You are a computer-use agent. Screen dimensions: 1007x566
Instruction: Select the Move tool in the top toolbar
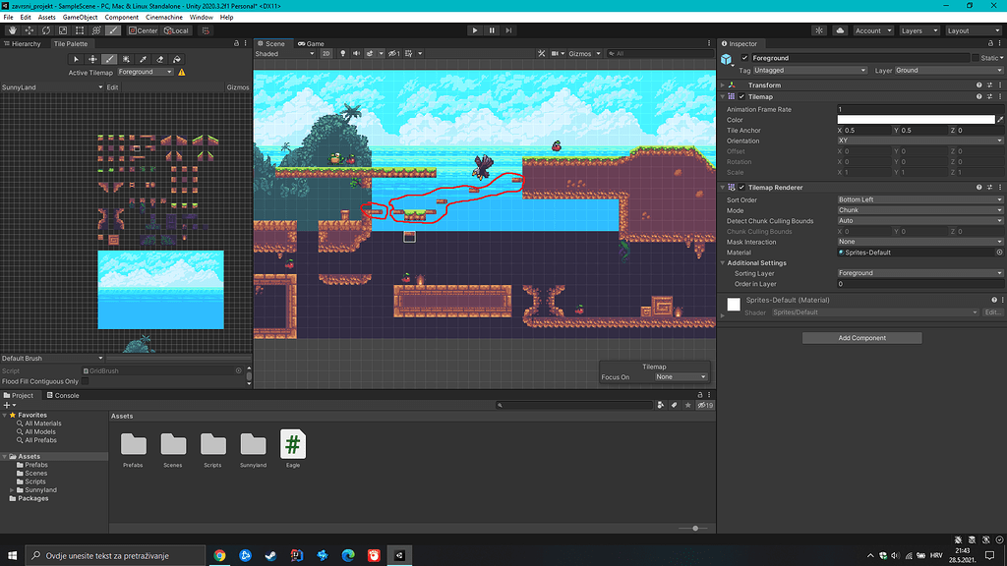point(30,29)
